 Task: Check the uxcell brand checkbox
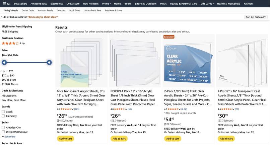3,112
